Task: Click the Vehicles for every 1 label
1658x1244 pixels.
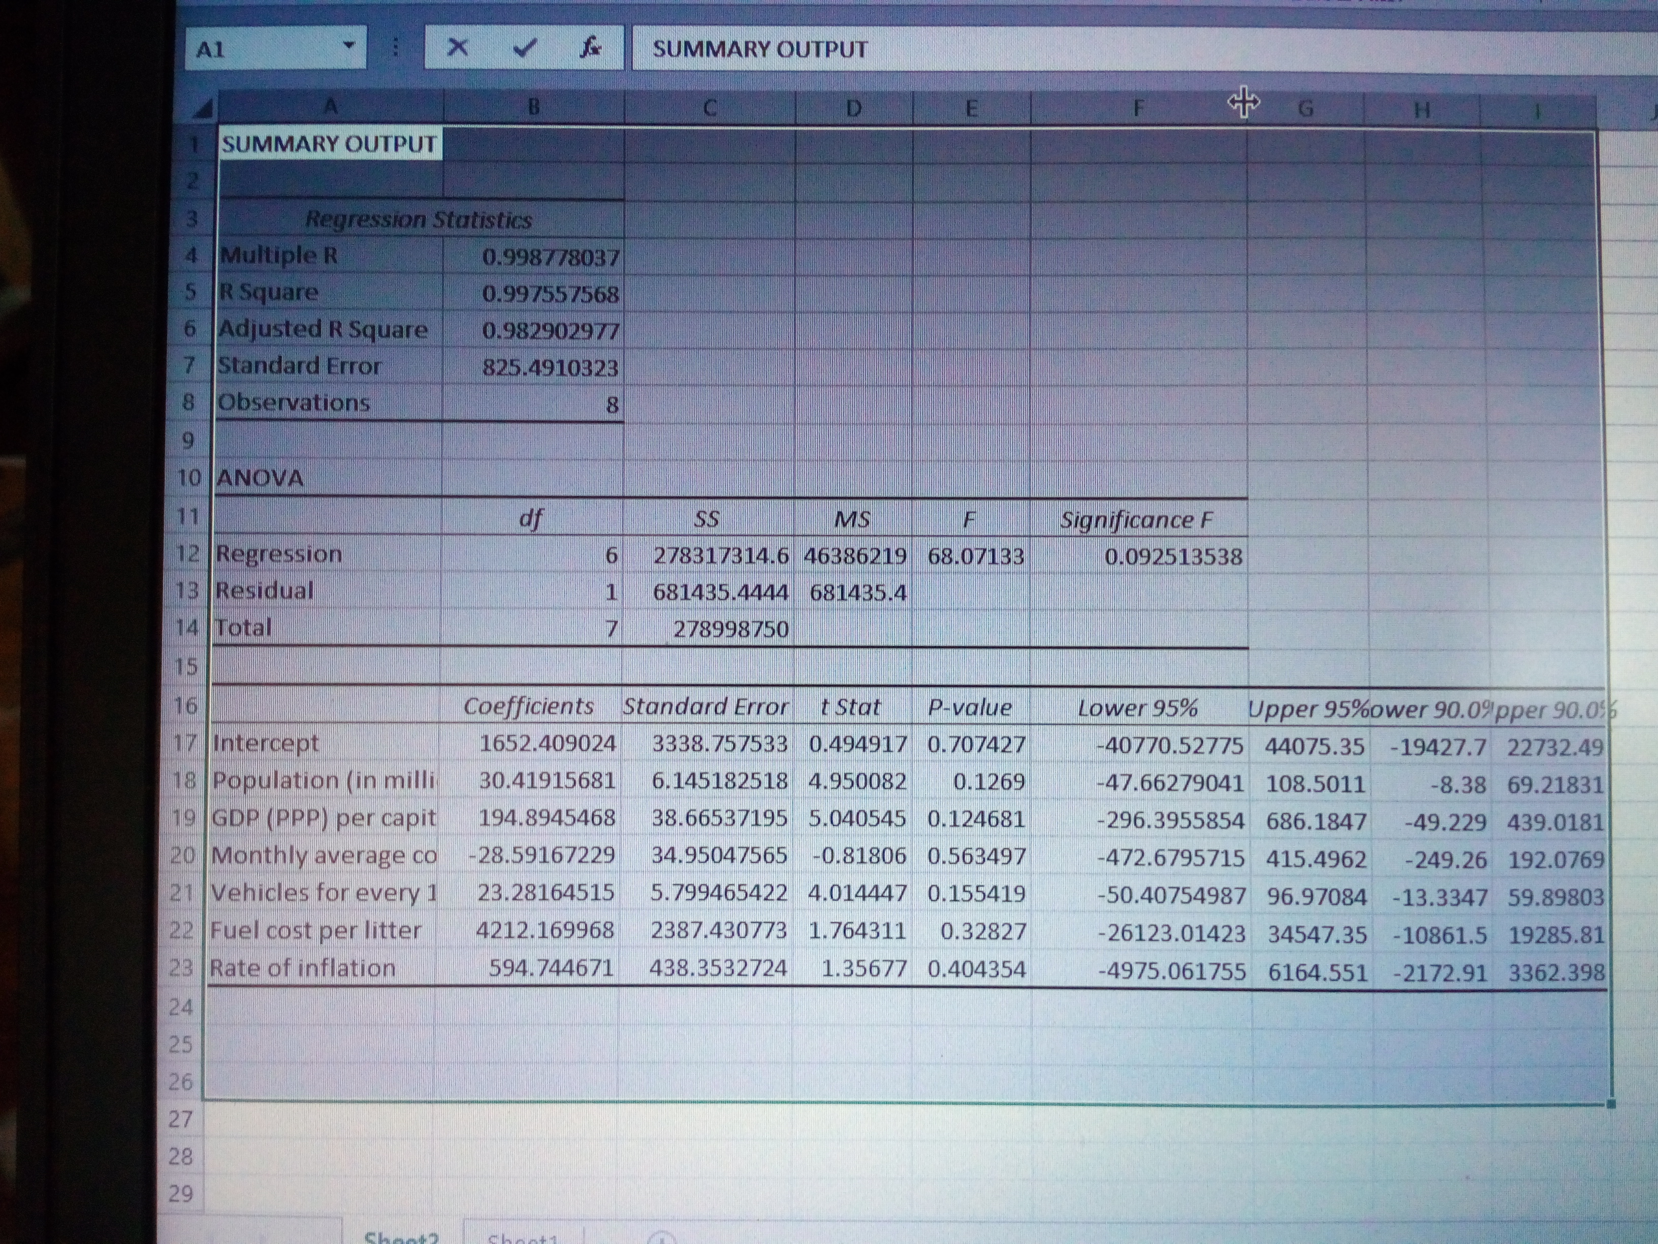Action: click(x=324, y=892)
